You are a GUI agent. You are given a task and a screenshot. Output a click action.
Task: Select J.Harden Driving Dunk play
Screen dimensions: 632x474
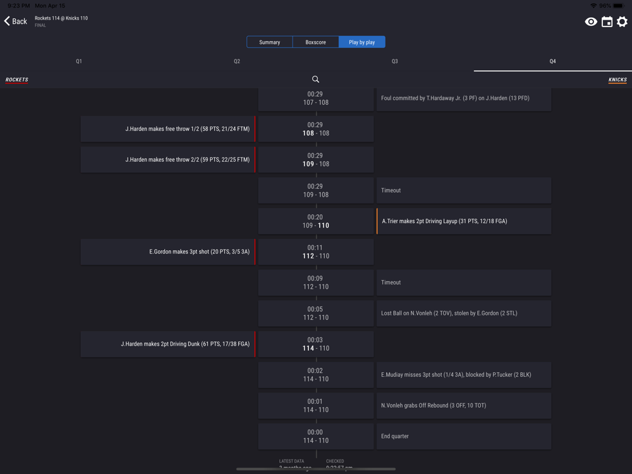coord(168,344)
